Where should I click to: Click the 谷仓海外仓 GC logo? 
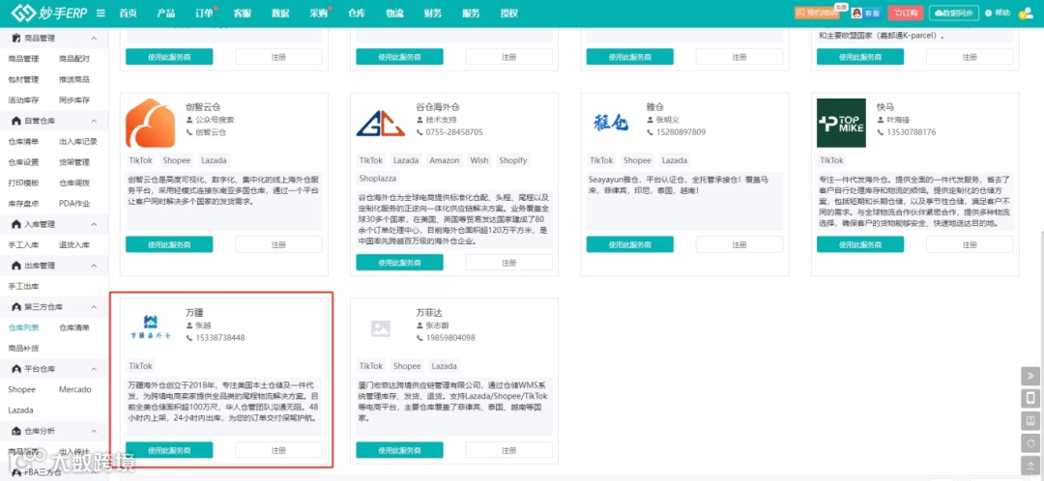(x=380, y=123)
